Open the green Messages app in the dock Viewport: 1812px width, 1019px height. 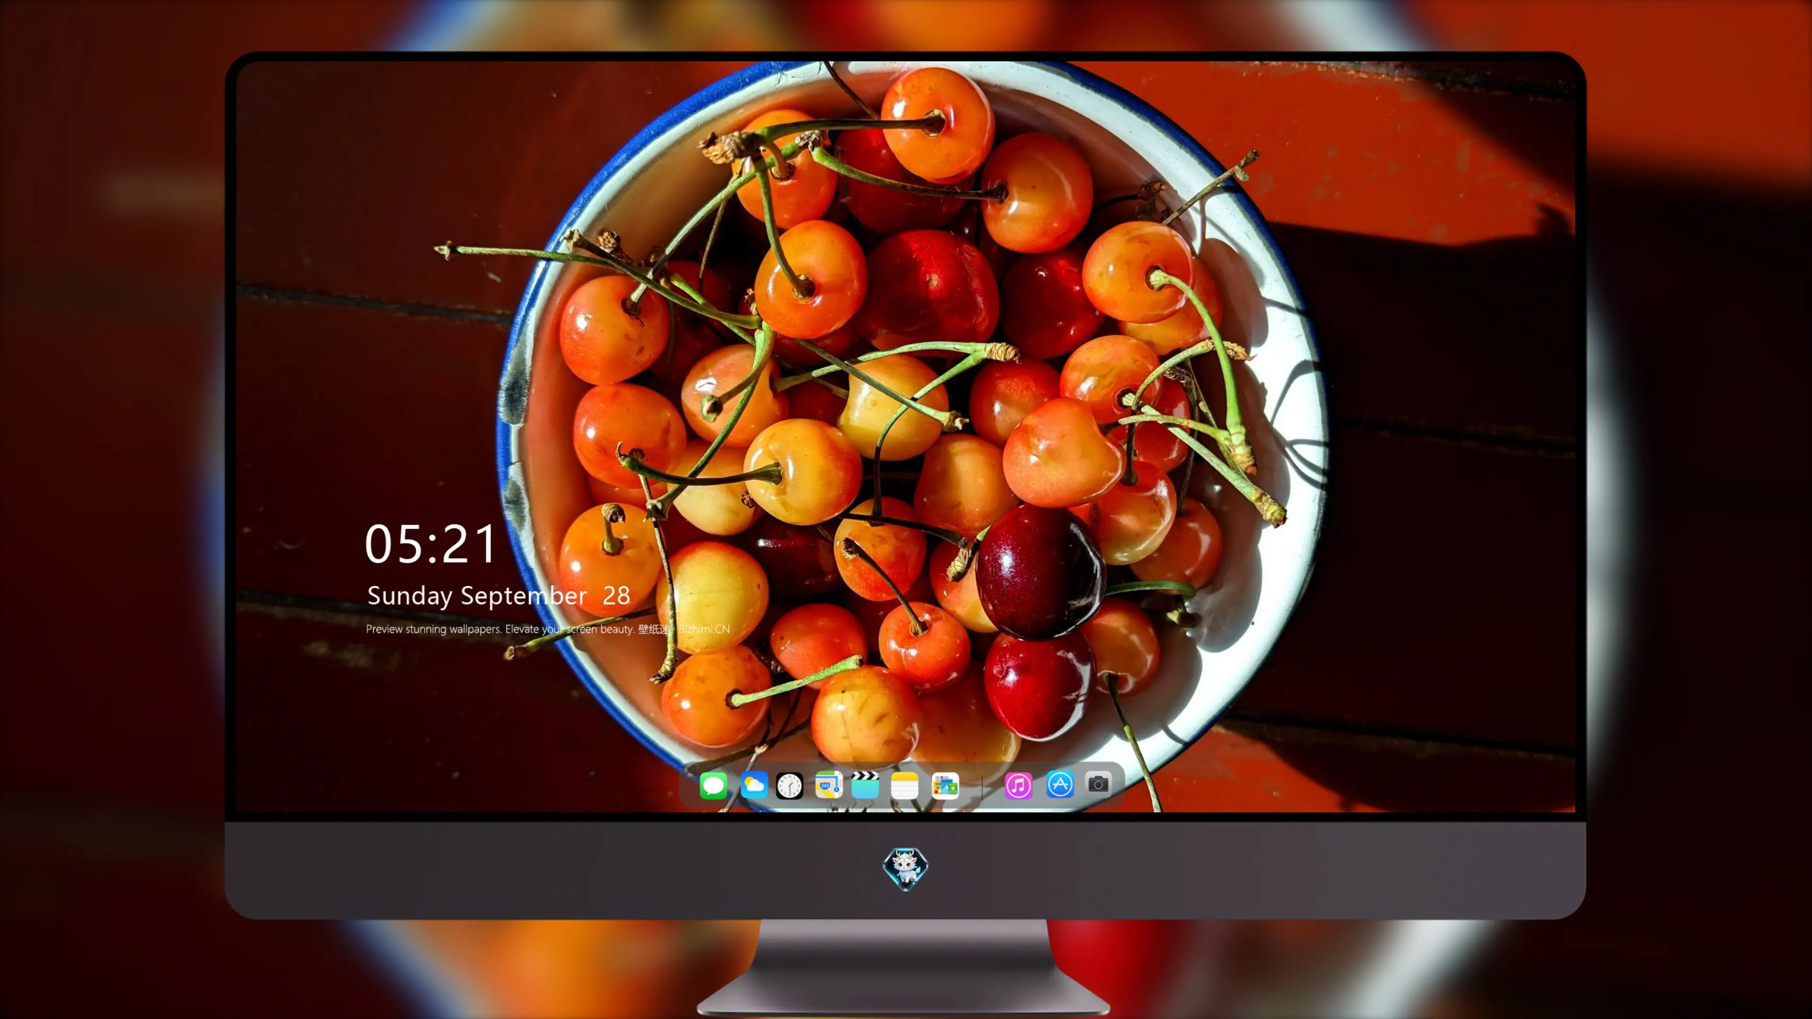(713, 785)
